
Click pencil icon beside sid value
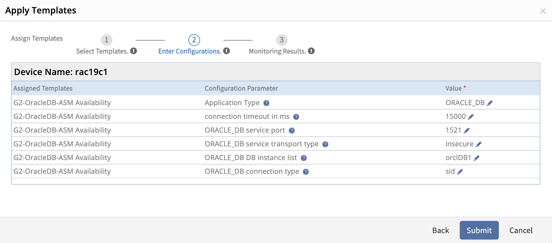[460, 171]
